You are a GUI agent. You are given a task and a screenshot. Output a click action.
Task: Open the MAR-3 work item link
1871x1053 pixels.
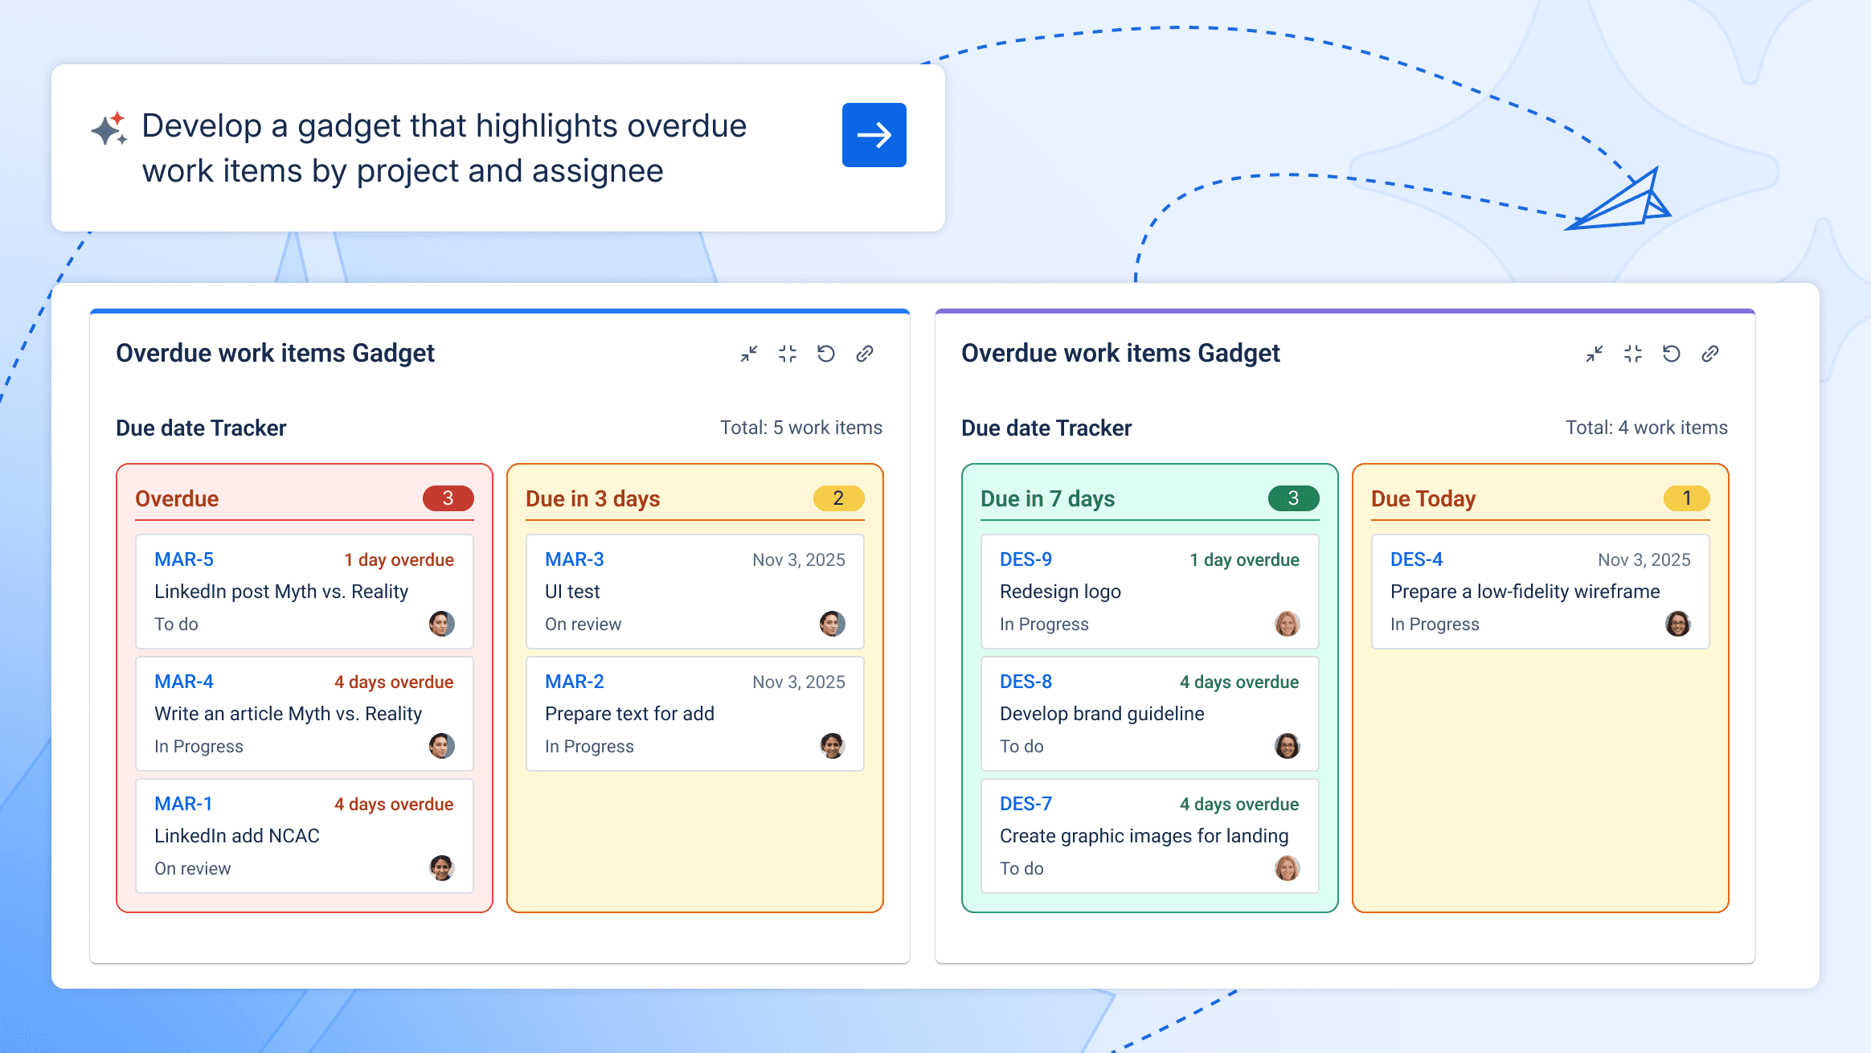click(x=574, y=559)
